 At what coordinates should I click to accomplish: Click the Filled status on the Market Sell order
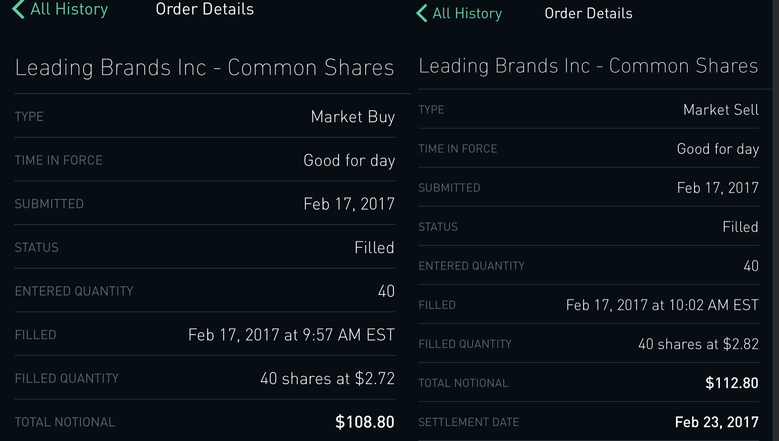[740, 227]
